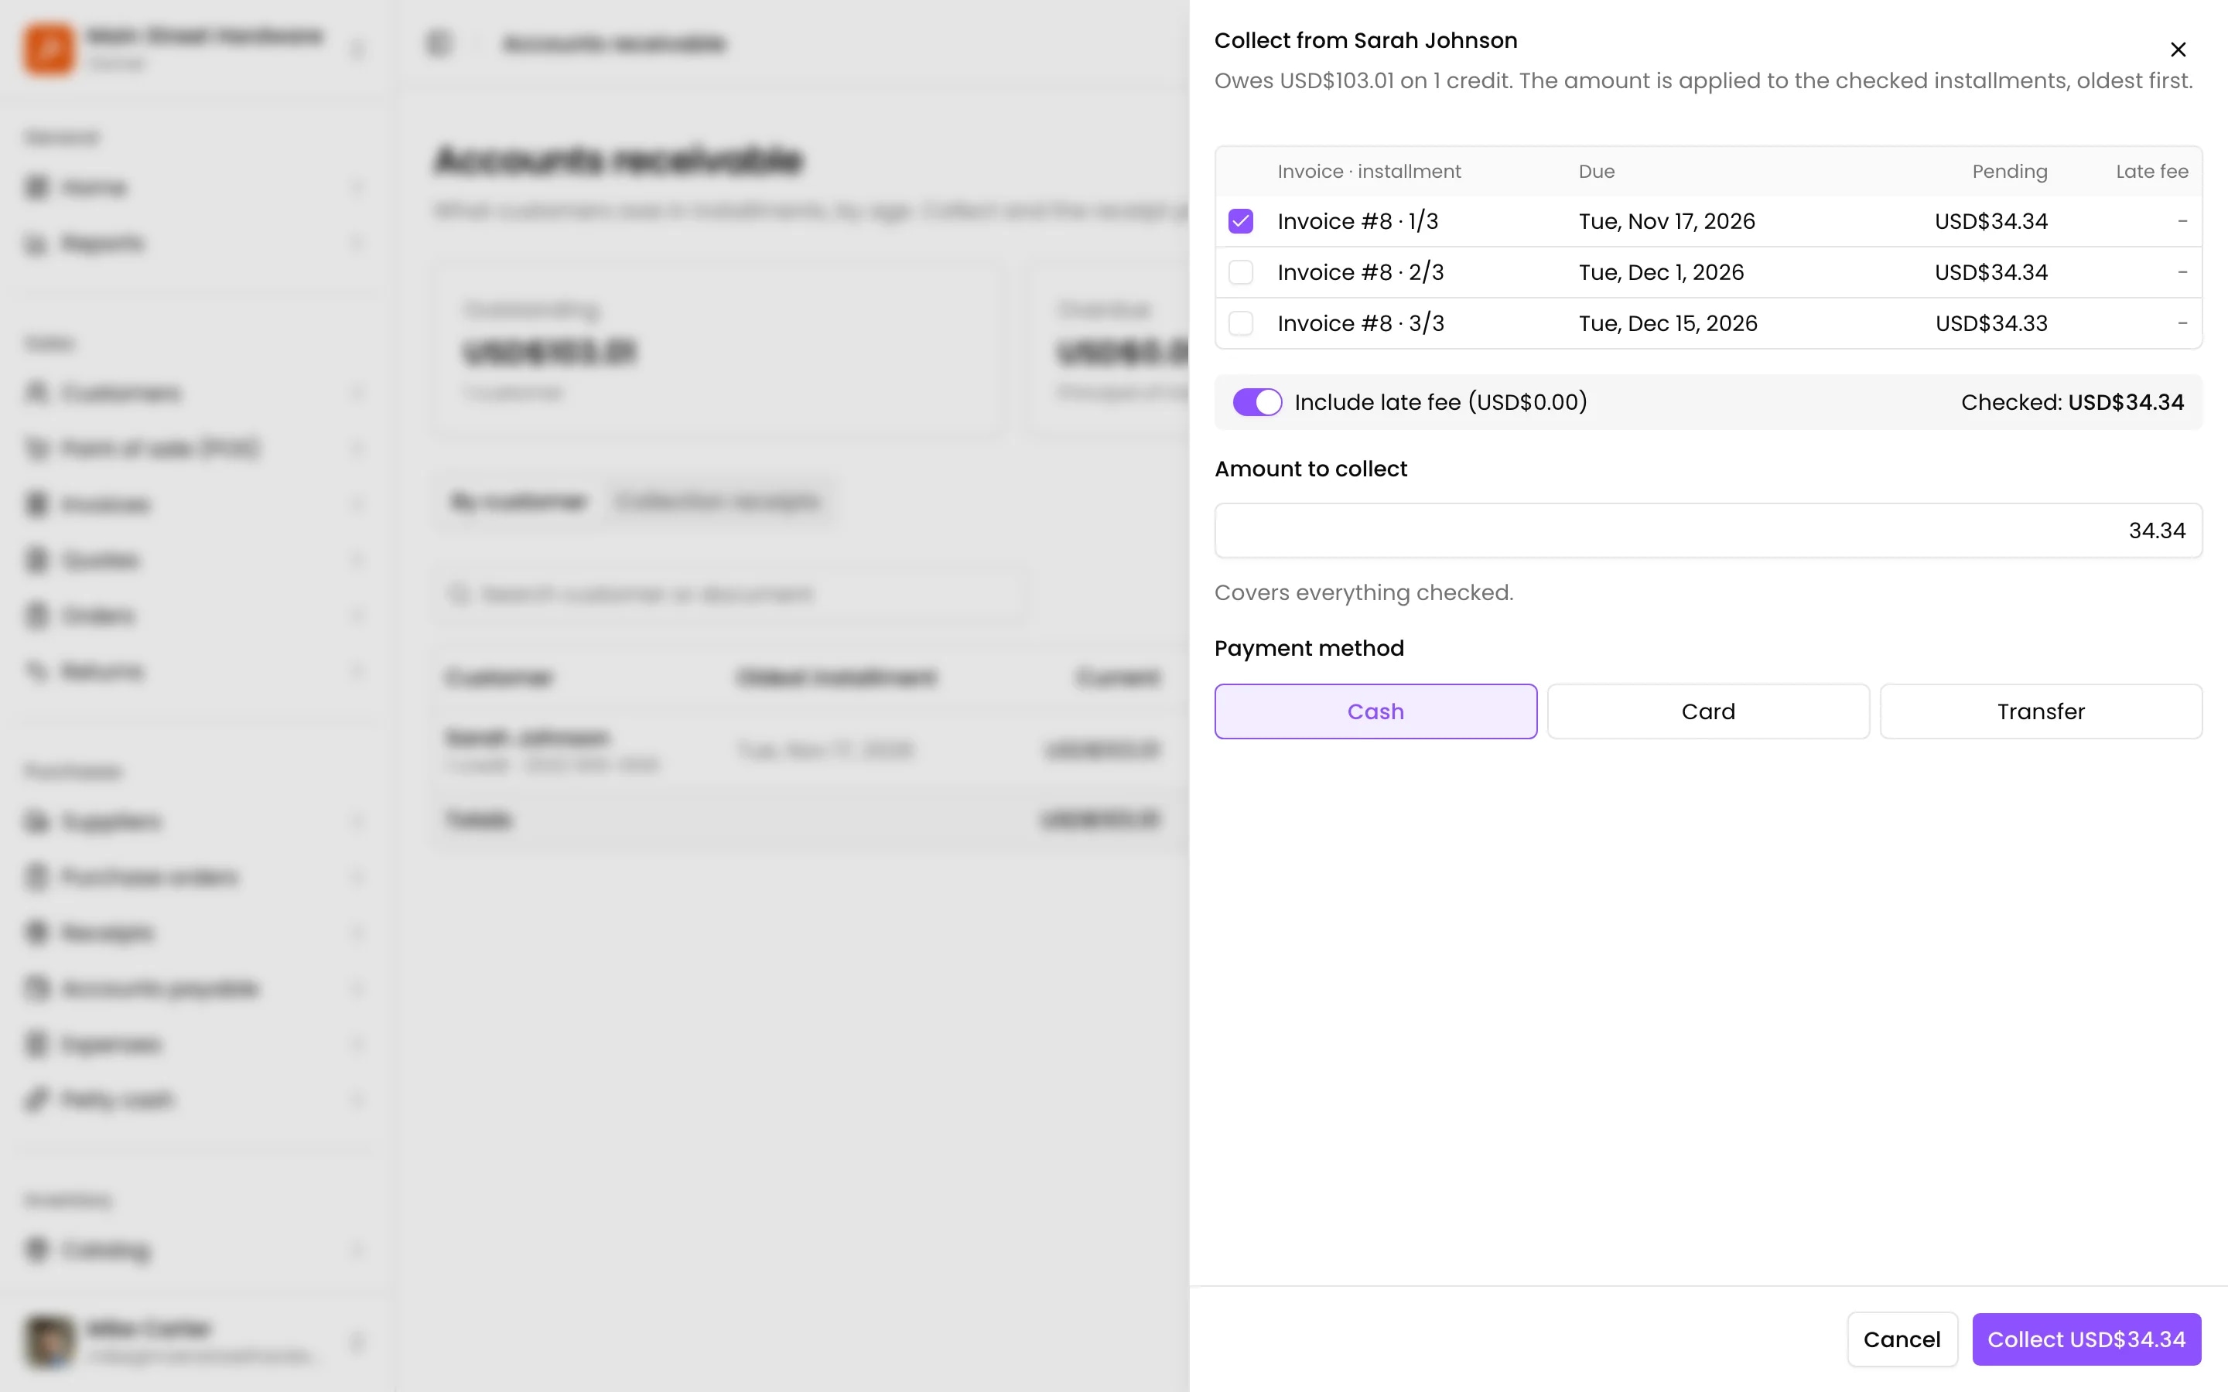Viewport: 2228px width, 1392px height.
Task: Select Card as payment method
Action: [1708, 711]
